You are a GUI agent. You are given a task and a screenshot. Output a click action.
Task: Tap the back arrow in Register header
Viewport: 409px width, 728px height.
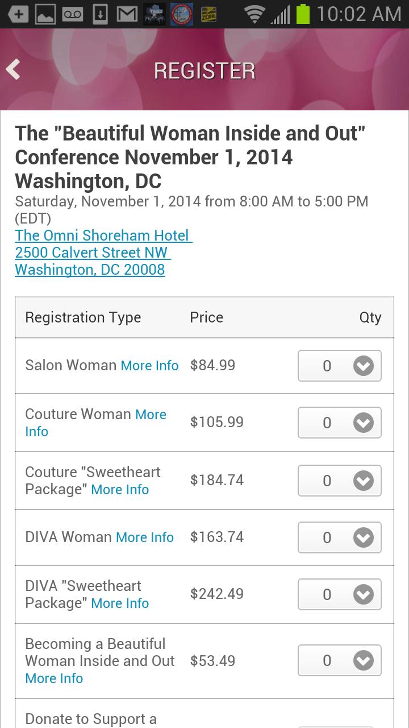pyautogui.click(x=13, y=70)
